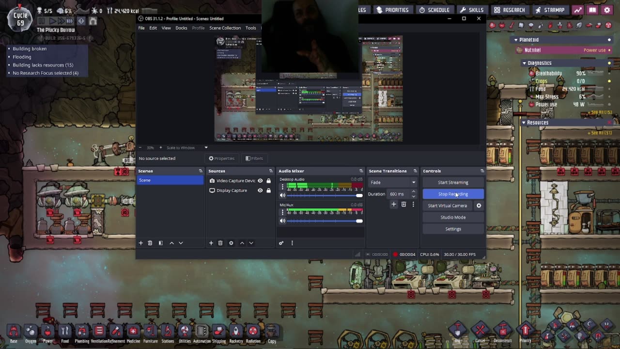620x349 pixels.
Task: Open the Food build category
Action: pos(64,333)
